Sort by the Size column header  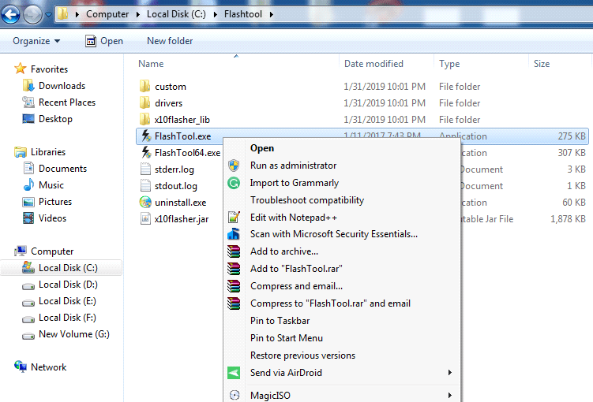point(542,64)
